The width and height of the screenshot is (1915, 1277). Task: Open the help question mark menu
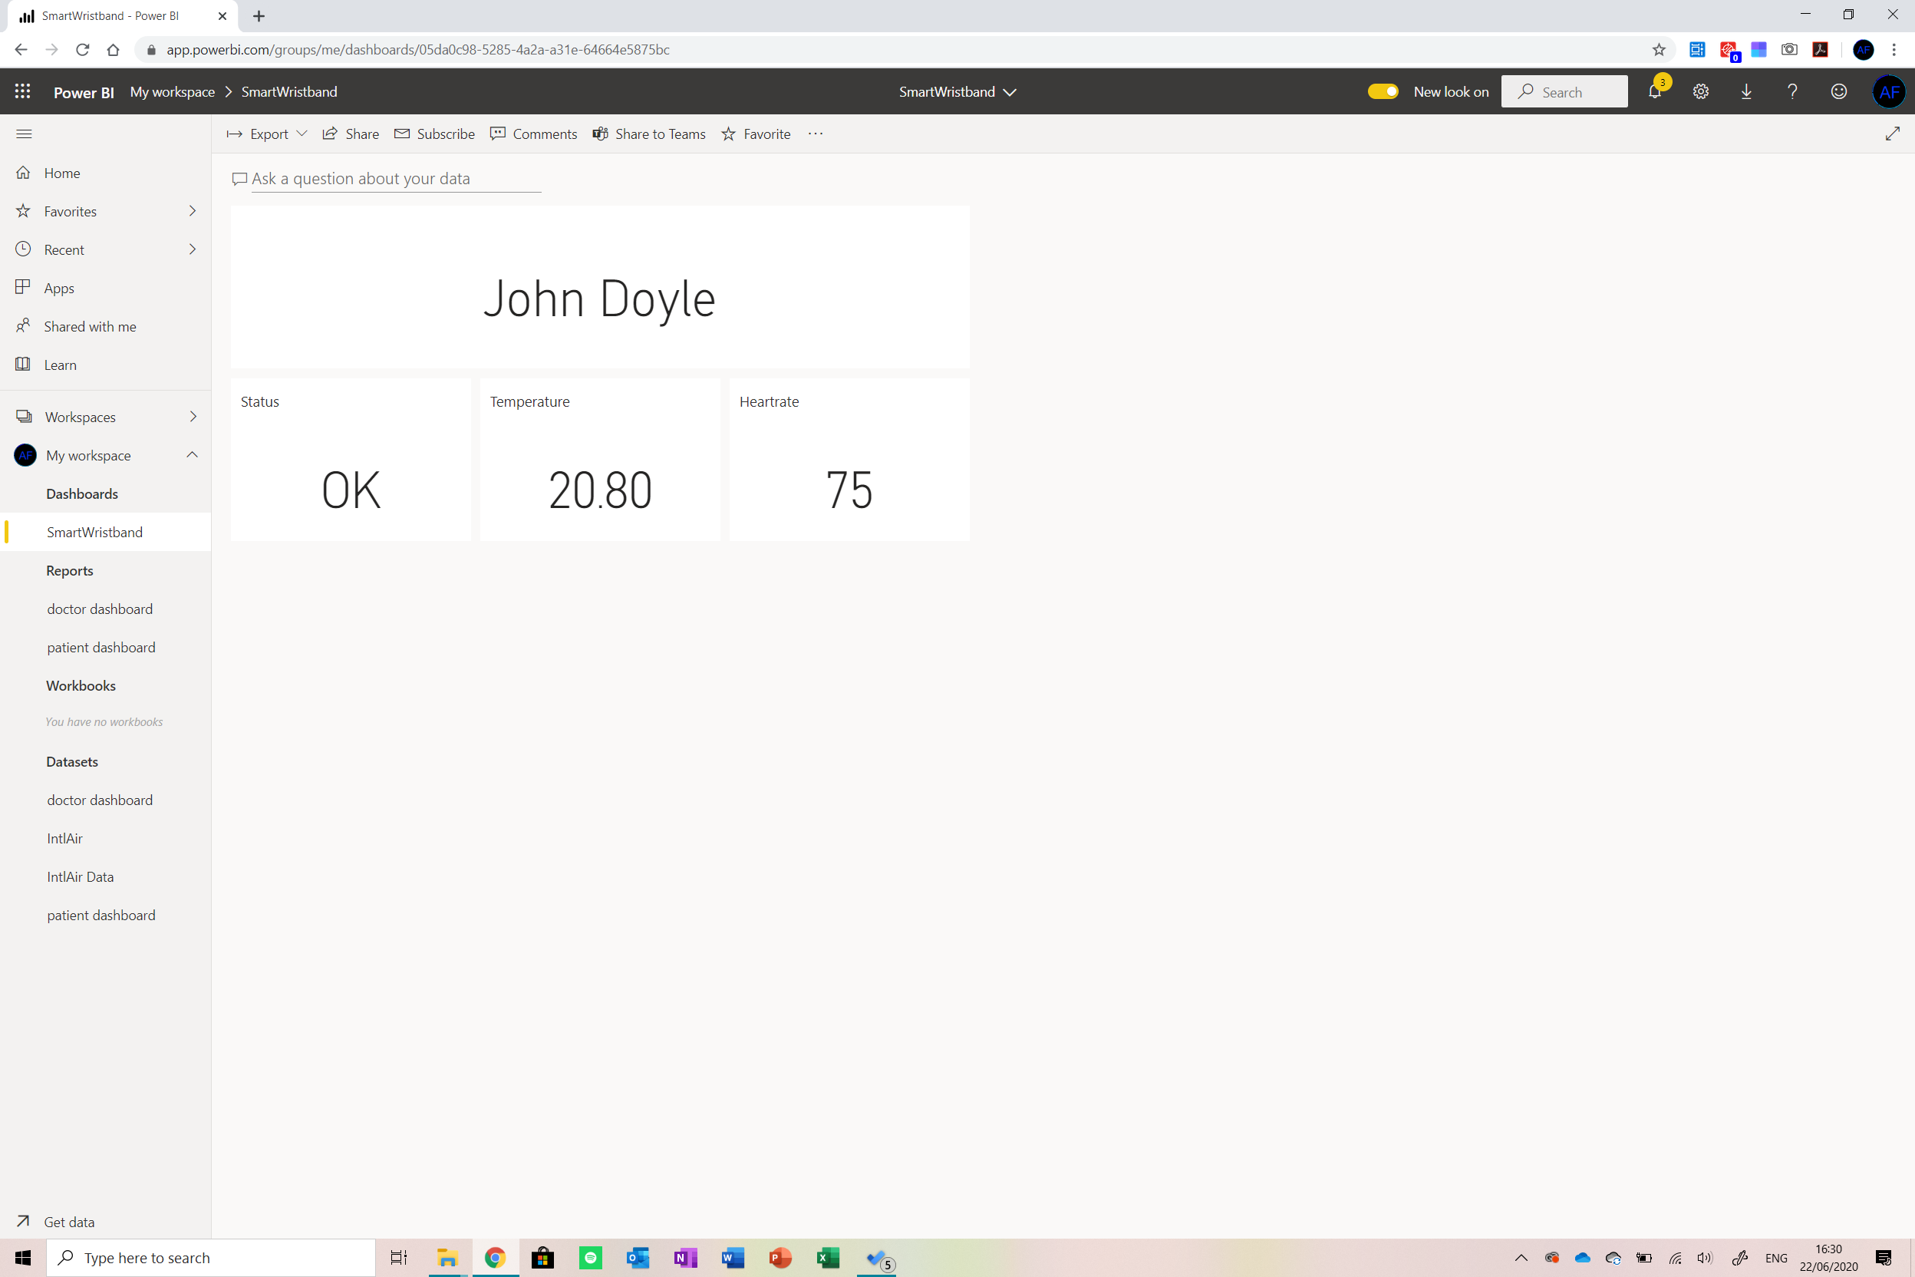point(1791,91)
